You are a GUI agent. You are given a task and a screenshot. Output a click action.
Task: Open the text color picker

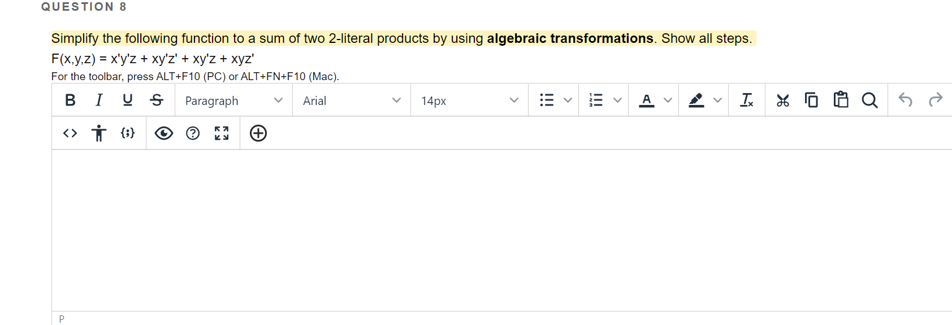[x=648, y=100]
